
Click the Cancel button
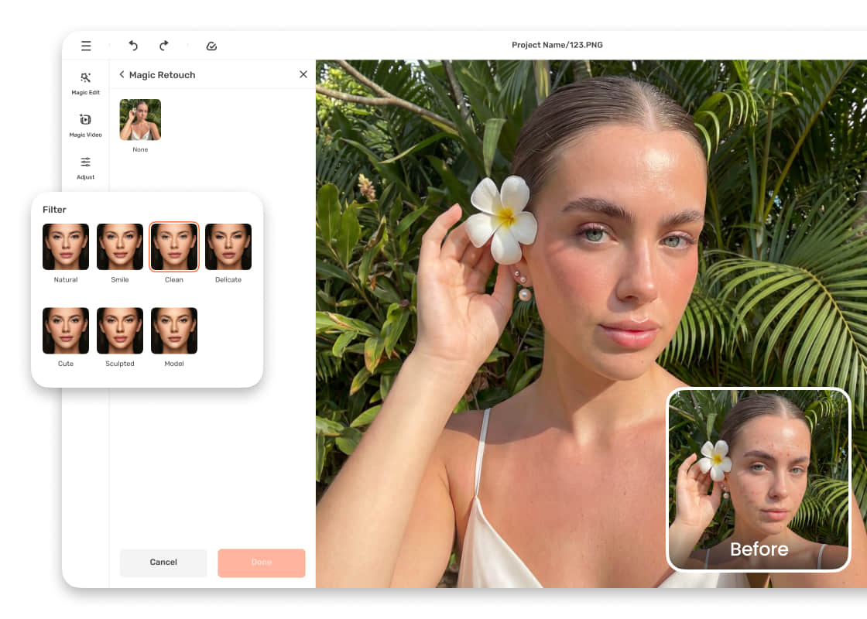163,563
